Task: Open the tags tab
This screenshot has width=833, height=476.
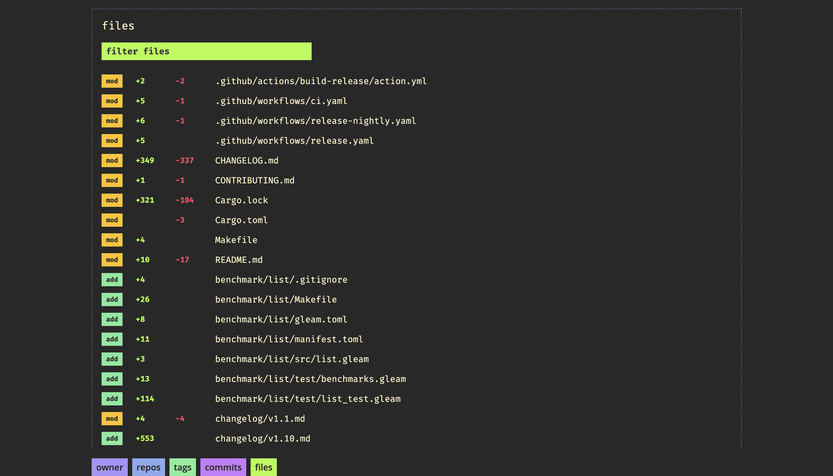Action: point(182,467)
